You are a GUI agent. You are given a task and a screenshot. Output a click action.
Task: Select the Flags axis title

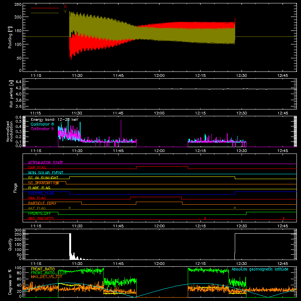coord(15,188)
